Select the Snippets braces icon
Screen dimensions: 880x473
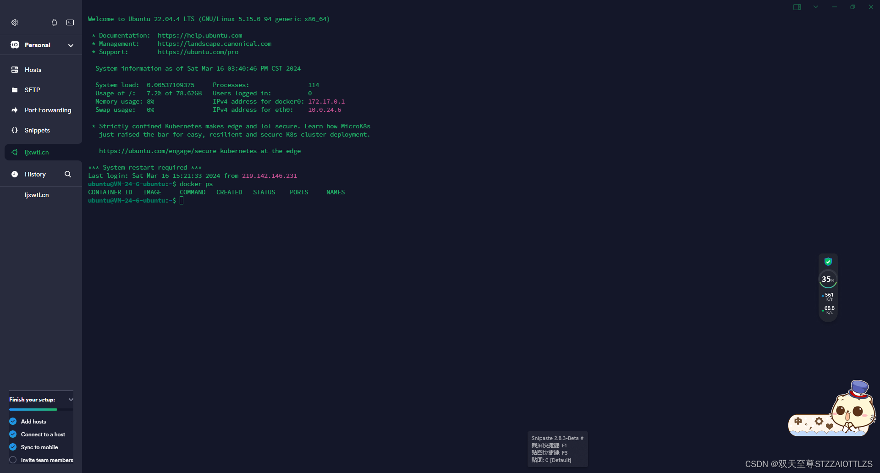(x=15, y=130)
